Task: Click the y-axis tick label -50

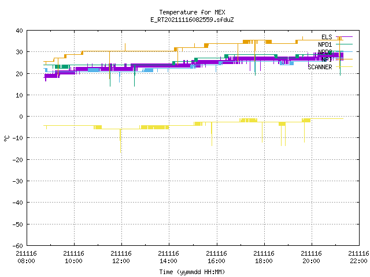Action: pyautogui.click(x=18, y=224)
